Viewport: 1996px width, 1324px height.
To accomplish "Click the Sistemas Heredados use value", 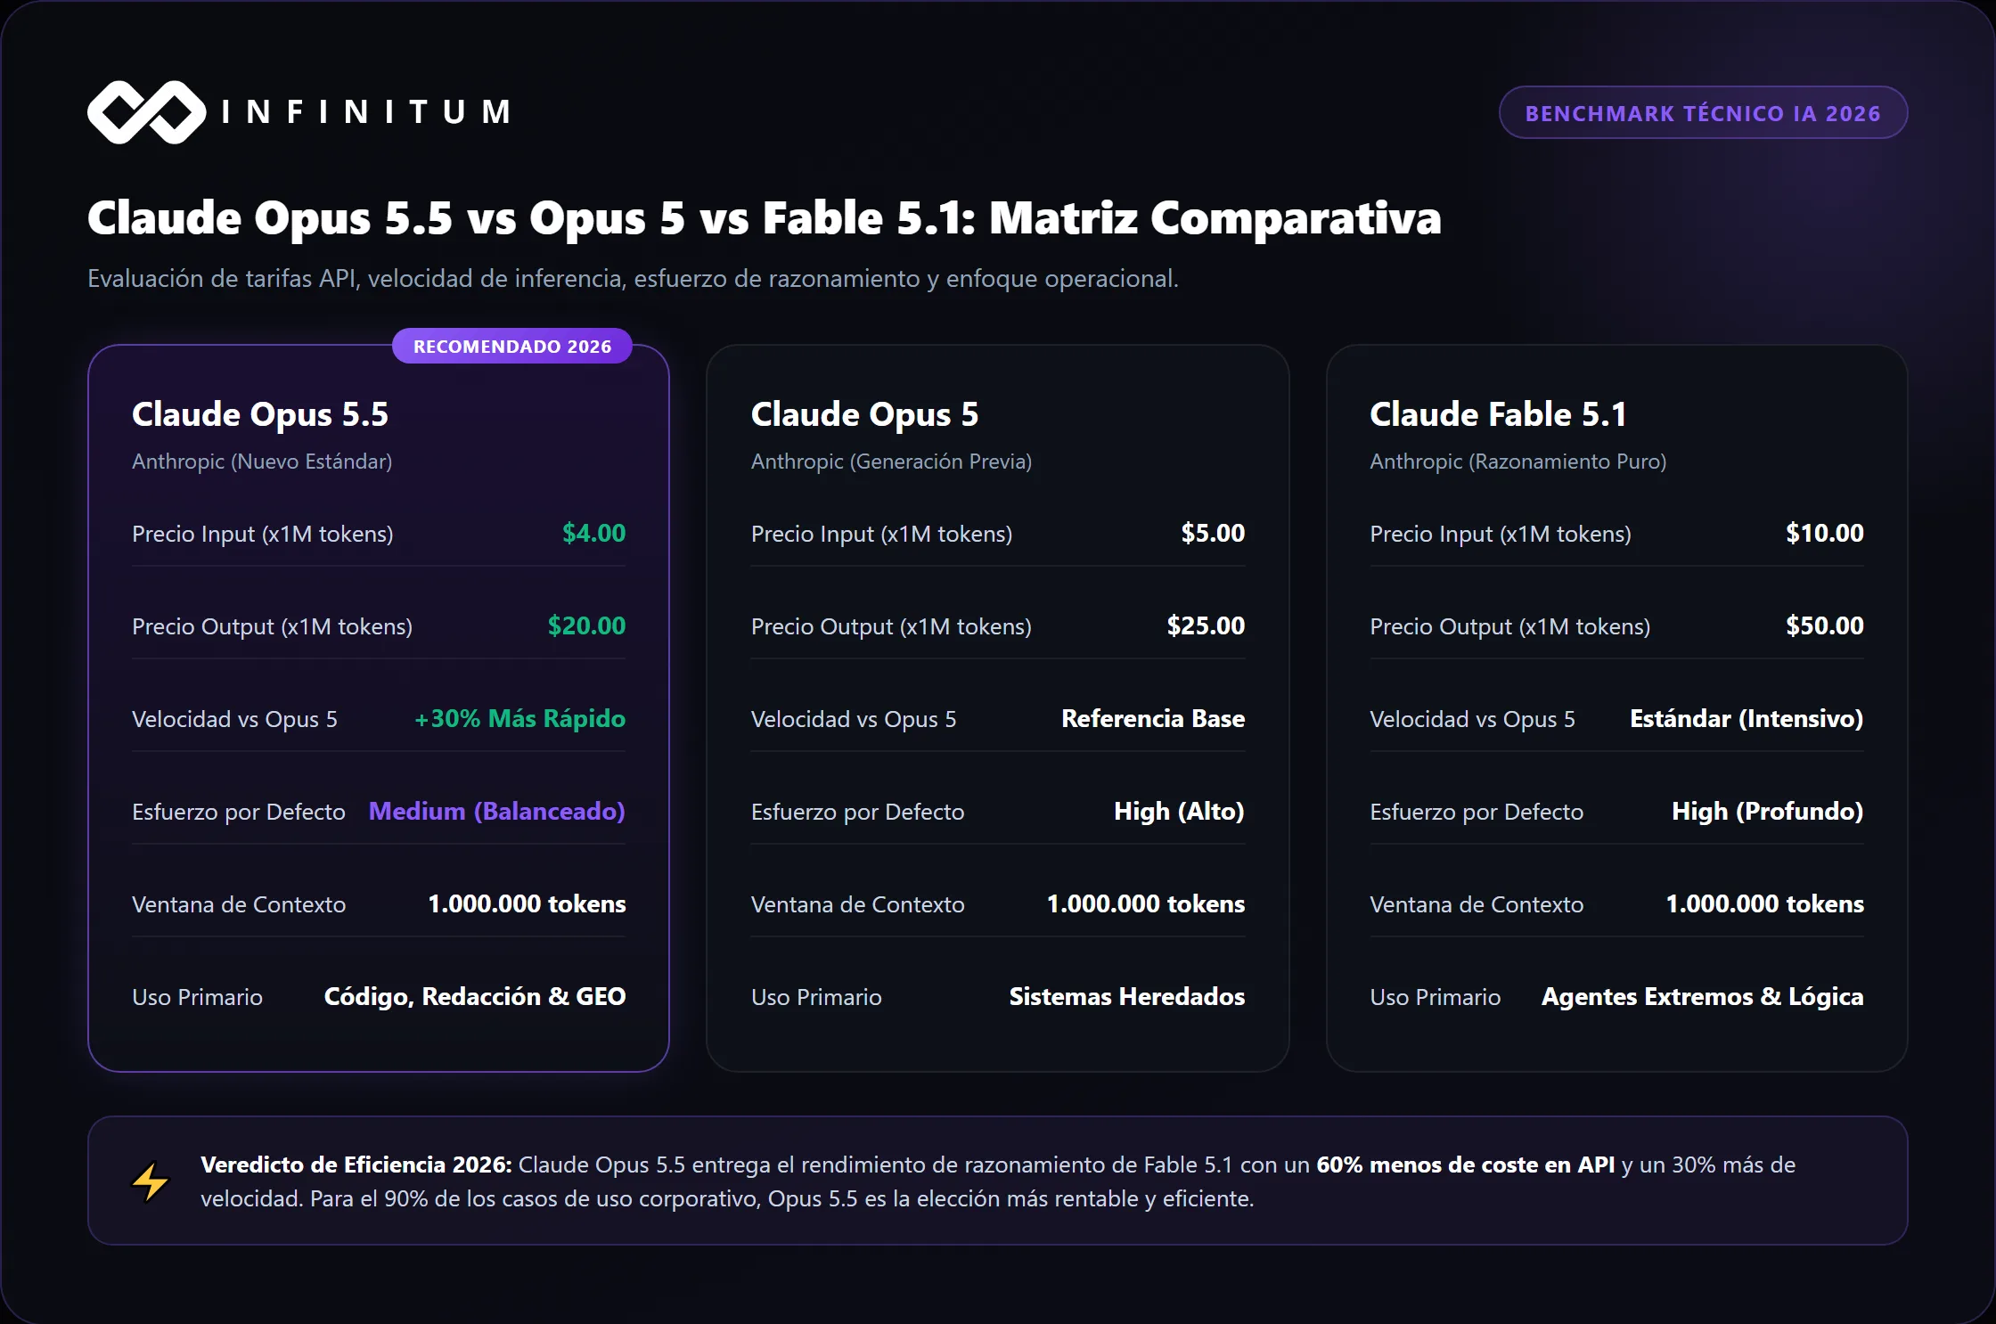I will click(x=1127, y=996).
